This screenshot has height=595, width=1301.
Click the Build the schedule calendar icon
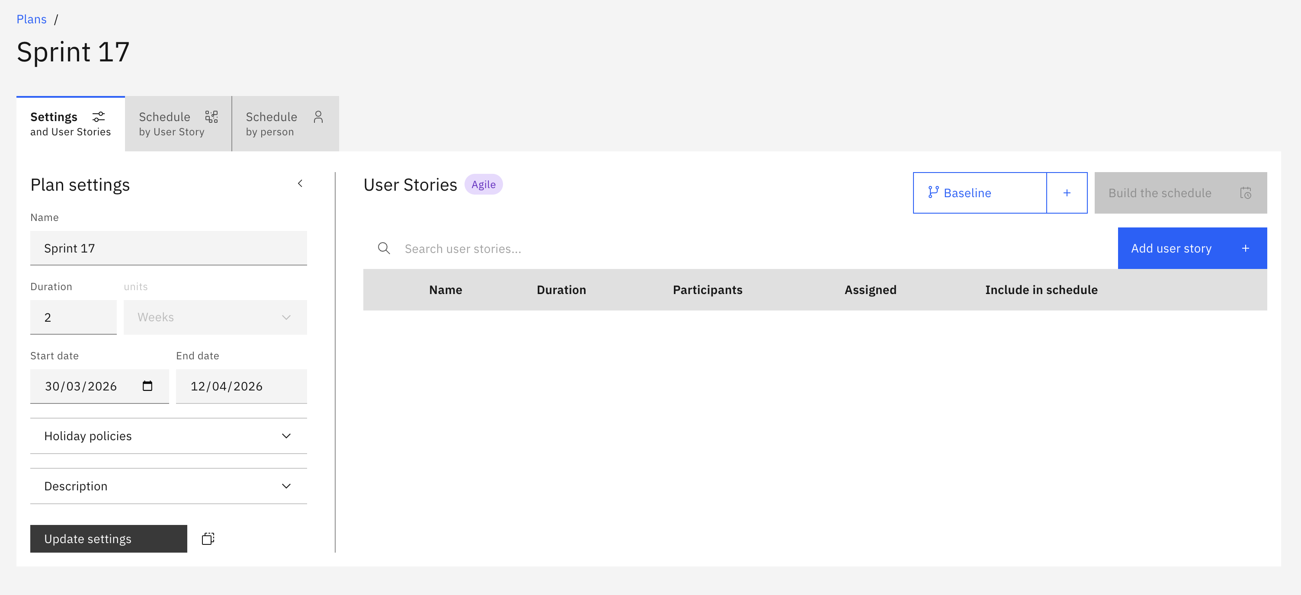[x=1246, y=193]
